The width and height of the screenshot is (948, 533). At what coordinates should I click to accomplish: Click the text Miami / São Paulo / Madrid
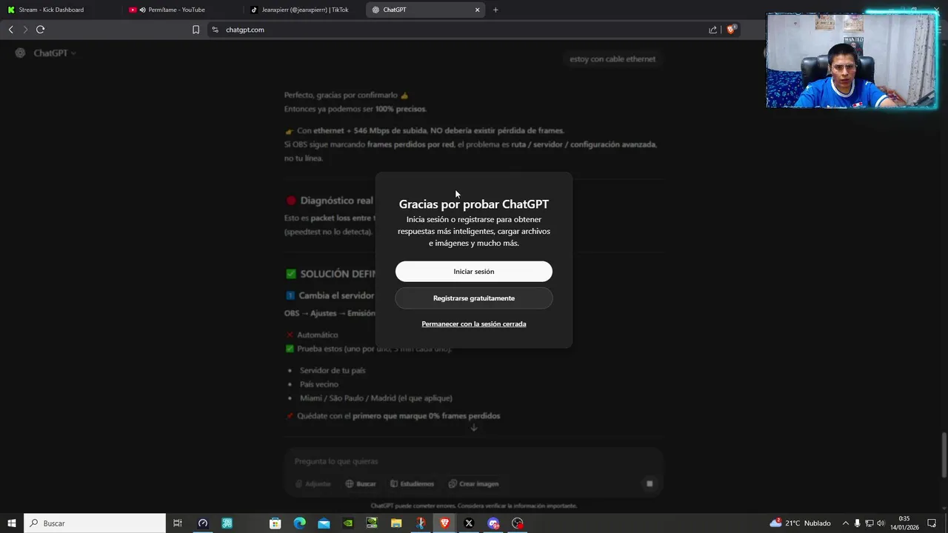375,398
